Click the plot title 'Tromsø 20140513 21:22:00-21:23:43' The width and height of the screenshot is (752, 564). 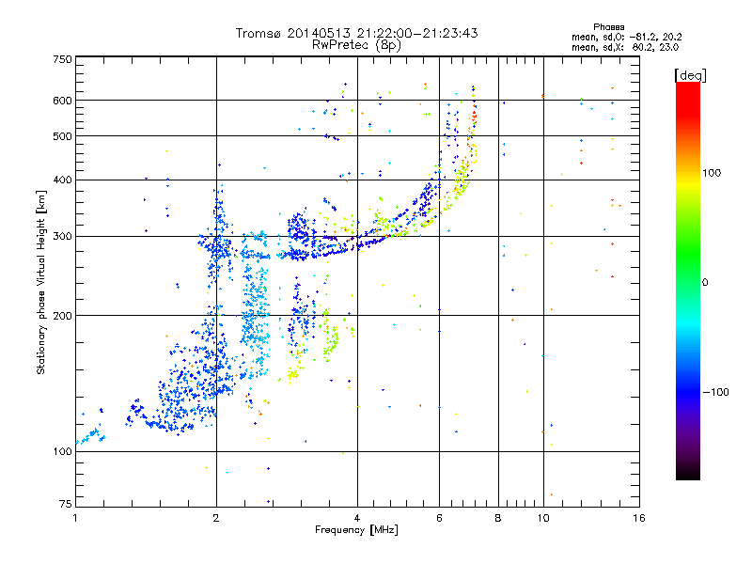[356, 33]
